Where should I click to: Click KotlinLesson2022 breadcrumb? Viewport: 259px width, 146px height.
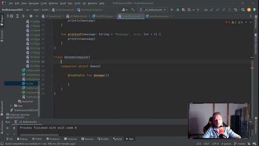(x=12, y=10)
